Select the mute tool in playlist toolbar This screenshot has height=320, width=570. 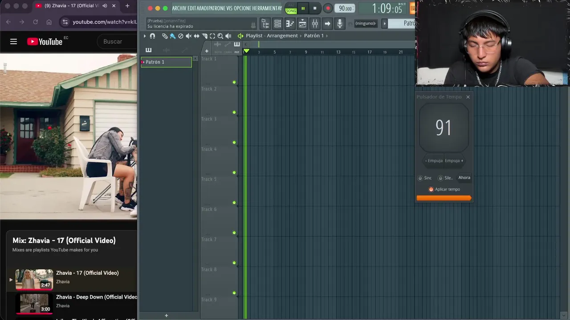click(x=188, y=36)
